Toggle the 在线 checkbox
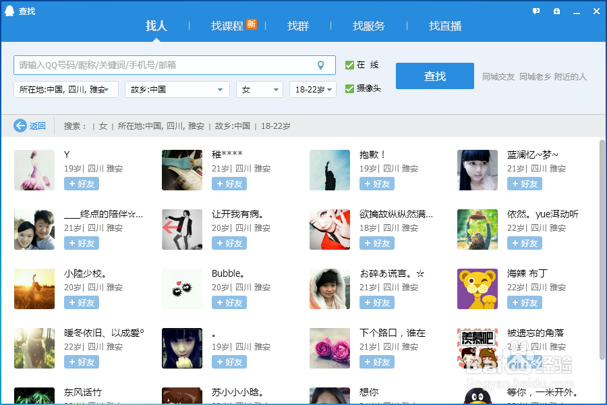Viewport: 607px width, 405px height. click(x=349, y=65)
